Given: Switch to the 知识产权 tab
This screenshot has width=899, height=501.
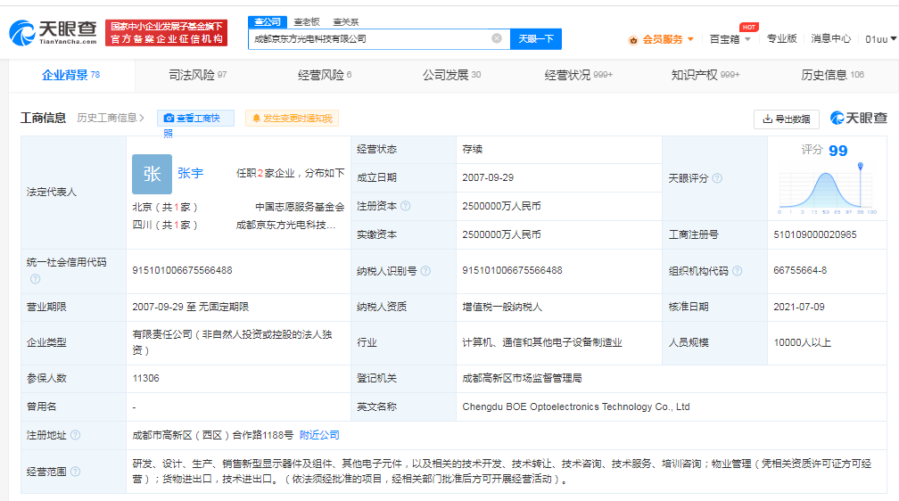Looking at the screenshot, I should click(705, 75).
